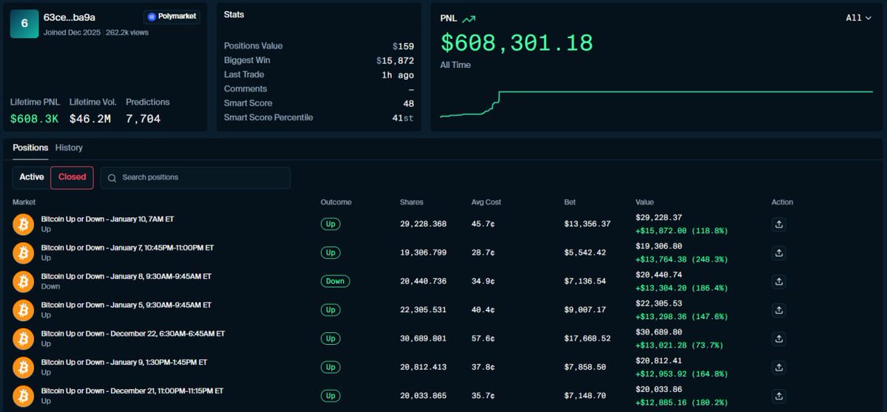Select the Active positions filter

coord(32,177)
